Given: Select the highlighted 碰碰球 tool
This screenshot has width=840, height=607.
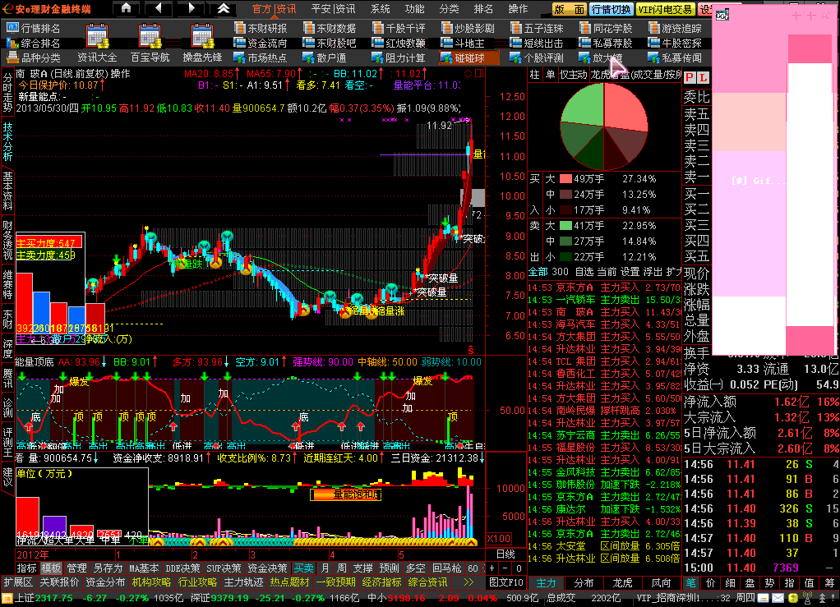Looking at the screenshot, I should coord(468,57).
